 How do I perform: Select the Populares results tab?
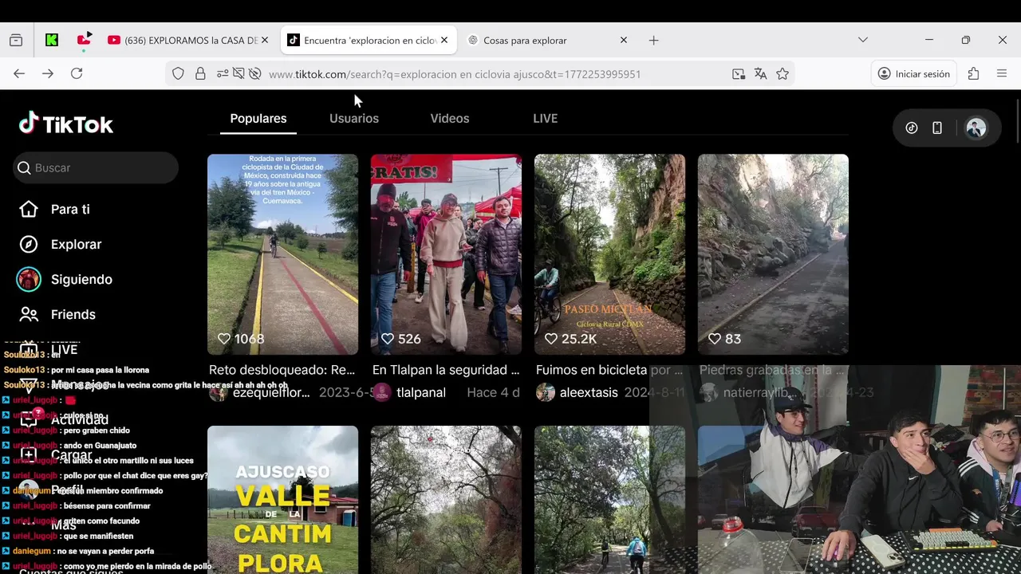tap(258, 118)
